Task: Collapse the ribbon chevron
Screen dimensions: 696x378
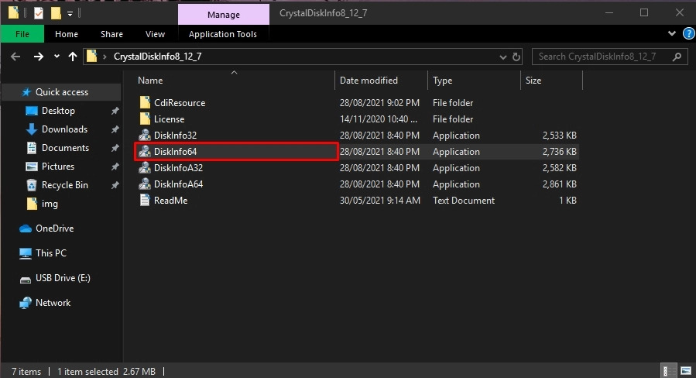Action: tap(671, 33)
